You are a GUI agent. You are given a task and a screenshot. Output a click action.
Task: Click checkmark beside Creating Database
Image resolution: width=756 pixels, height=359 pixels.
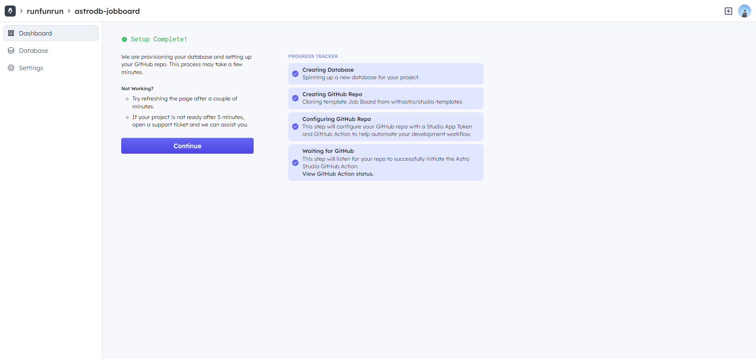coord(295,74)
